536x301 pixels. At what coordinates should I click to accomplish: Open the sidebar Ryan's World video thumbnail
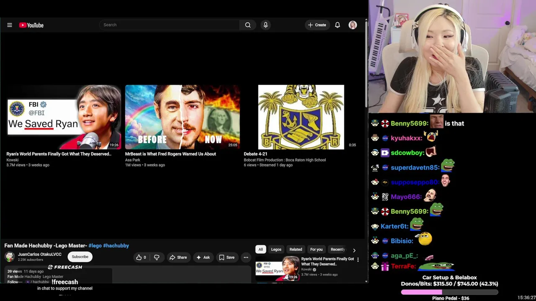(x=277, y=268)
